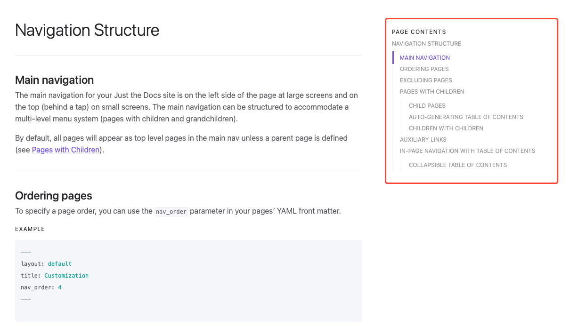The width and height of the screenshot is (586, 327).
Task: Open AUTO-GENERATING TABLE OF CONTENTS entry
Action: tap(466, 117)
